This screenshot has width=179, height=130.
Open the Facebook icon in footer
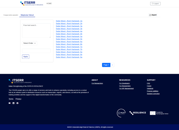17,103
